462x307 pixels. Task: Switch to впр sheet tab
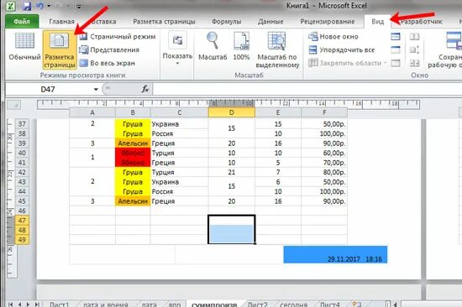pos(175,304)
